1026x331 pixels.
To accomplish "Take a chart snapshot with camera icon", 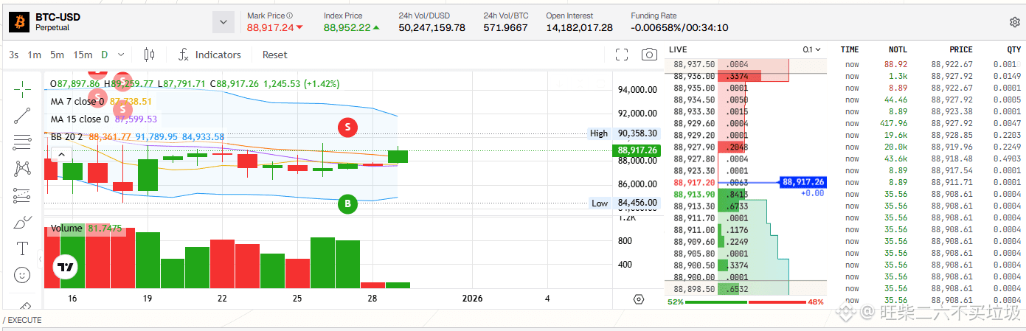I will pos(649,55).
